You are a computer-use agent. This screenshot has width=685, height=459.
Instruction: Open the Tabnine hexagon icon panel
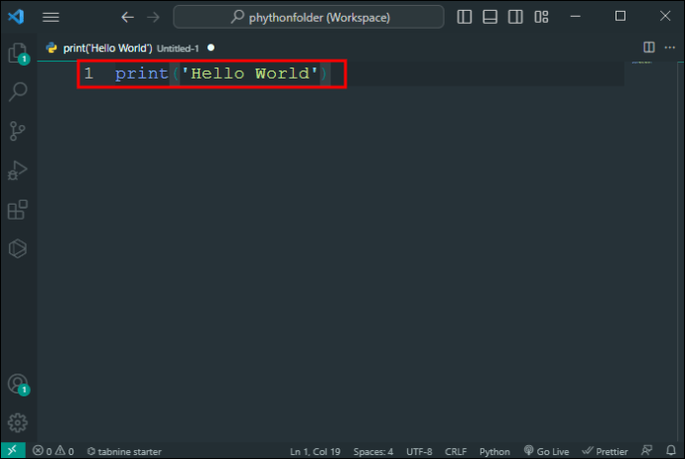(x=18, y=248)
